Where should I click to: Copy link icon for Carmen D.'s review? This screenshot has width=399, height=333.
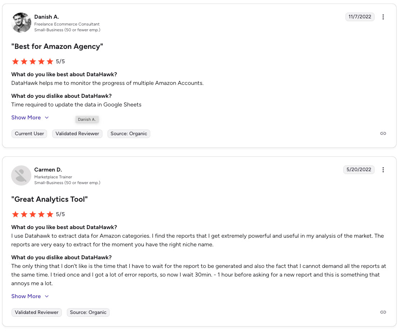point(383,312)
